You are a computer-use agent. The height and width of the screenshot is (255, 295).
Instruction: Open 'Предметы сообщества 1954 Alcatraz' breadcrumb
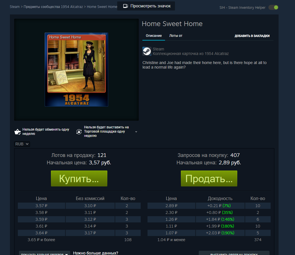53,7
